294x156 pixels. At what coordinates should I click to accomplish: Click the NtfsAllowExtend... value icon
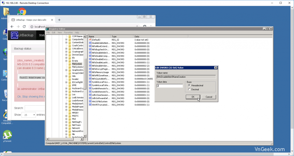click(x=90, y=46)
